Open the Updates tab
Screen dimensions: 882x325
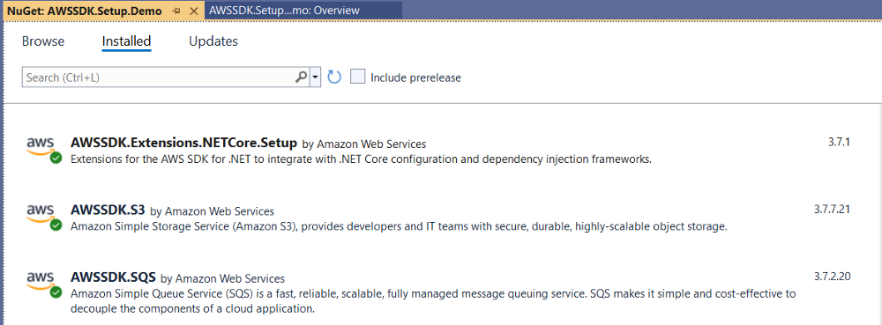(213, 41)
